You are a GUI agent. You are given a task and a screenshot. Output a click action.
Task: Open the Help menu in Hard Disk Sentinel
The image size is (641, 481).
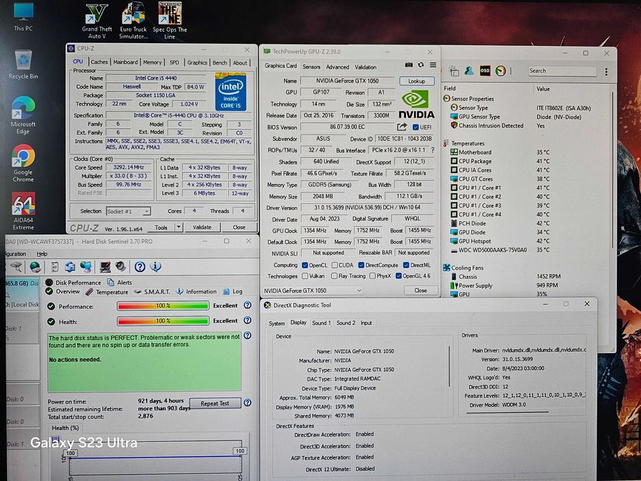pos(42,254)
